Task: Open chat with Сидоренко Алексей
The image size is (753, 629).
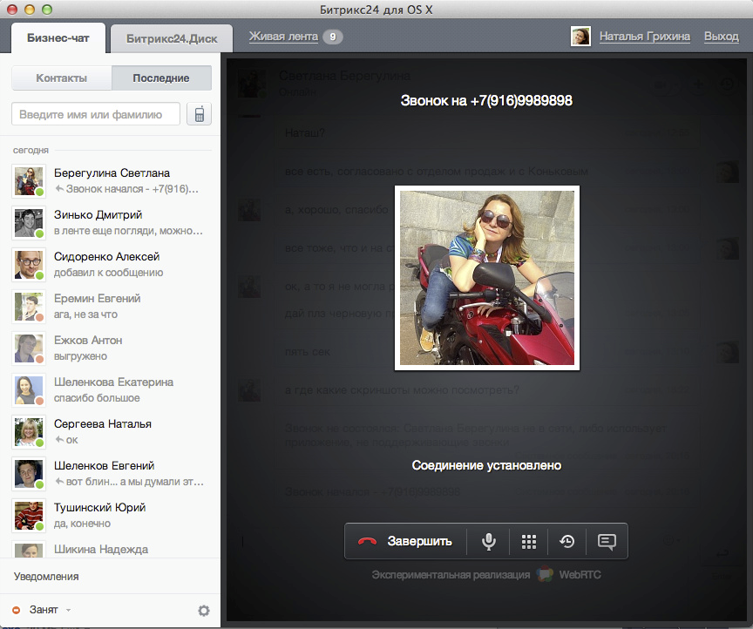Action: coord(111,265)
